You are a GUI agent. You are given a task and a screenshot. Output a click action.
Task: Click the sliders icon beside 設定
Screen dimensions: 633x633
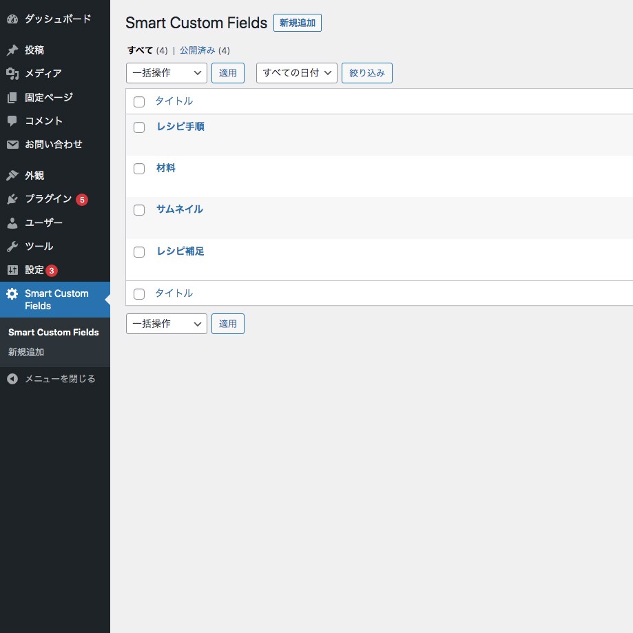click(x=12, y=270)
